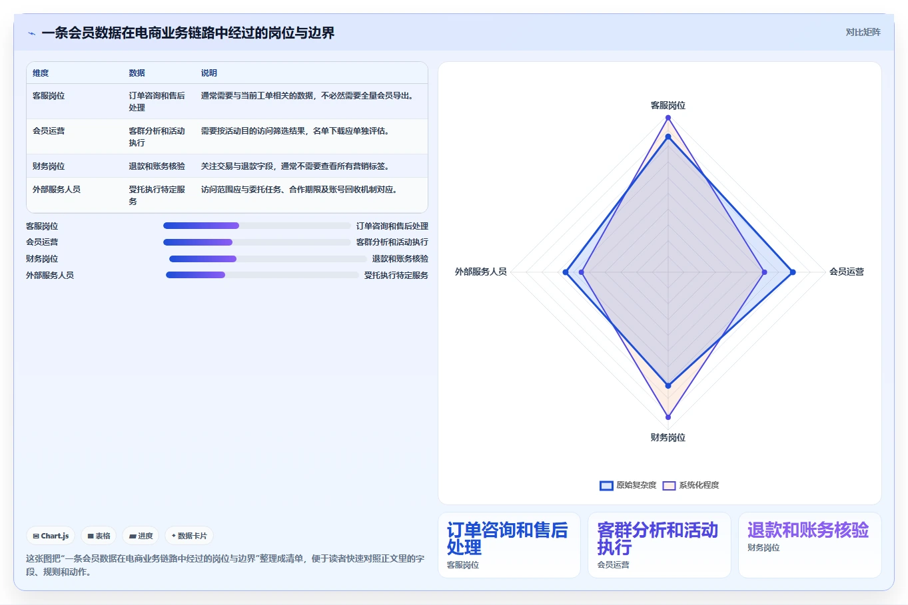This screenshot has width=908, height=605.
Task: Toggle the 原始复杂度 legend swatch
Action: click(x=606, y=485)
